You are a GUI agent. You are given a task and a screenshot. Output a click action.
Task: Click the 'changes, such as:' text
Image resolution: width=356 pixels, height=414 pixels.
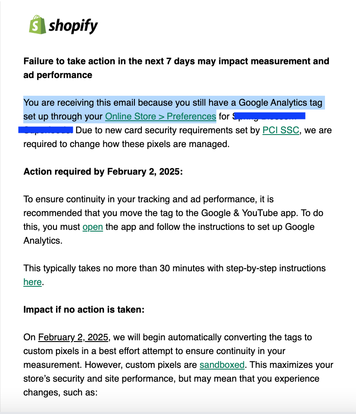pos(61,392)
